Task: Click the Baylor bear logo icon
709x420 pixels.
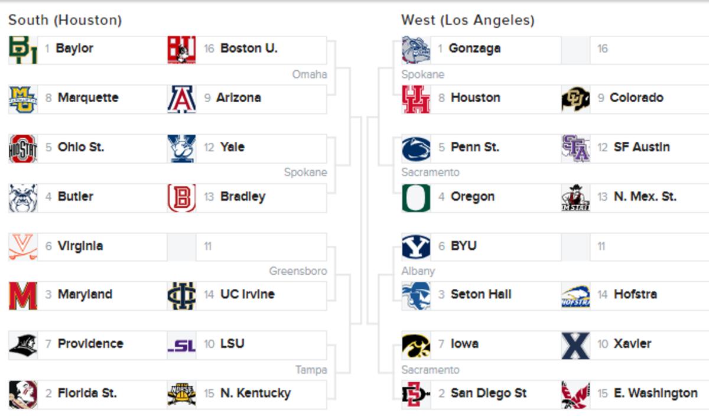Action: (x=23, y=50)
